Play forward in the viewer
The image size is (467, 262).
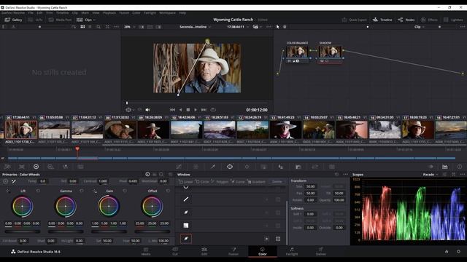point(196,110)
